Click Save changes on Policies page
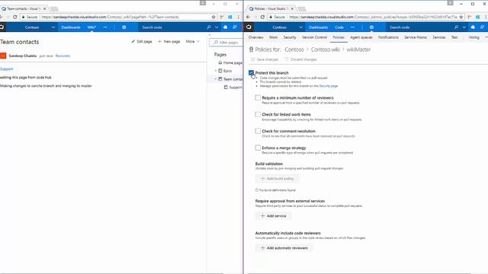The width and height of the screenshot is (488, 274). (x=265, y=59)
